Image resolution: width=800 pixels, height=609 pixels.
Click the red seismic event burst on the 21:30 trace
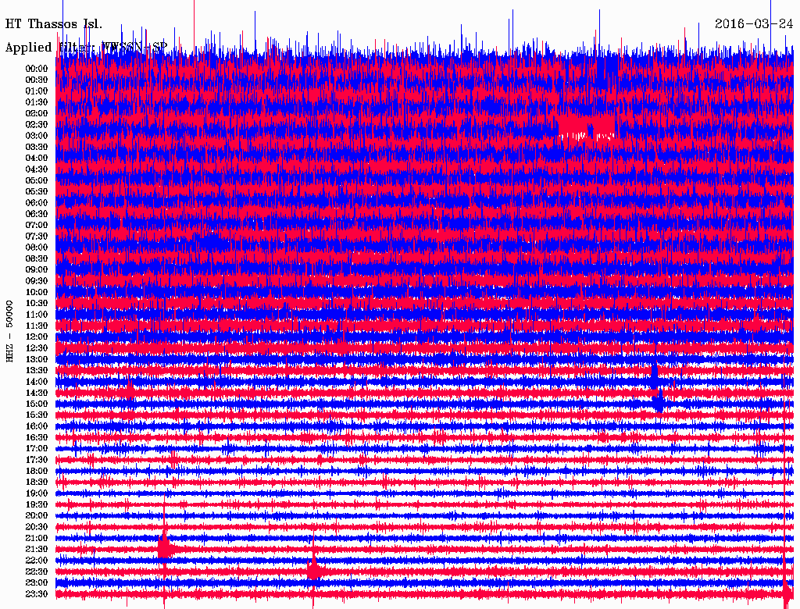click(166, 548)
